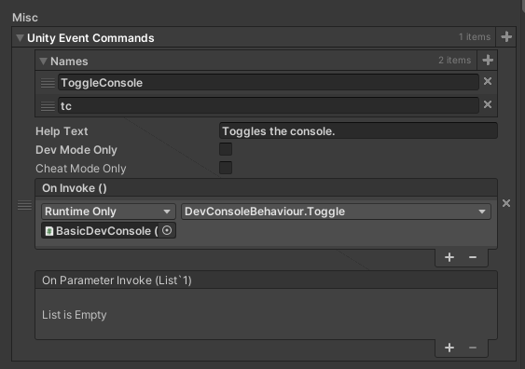525x369 pixels.
Task: Add listener to On Invoke event
Action: (x=449, y=257)
